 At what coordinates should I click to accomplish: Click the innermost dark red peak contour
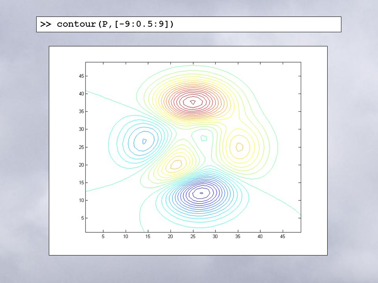193,103
